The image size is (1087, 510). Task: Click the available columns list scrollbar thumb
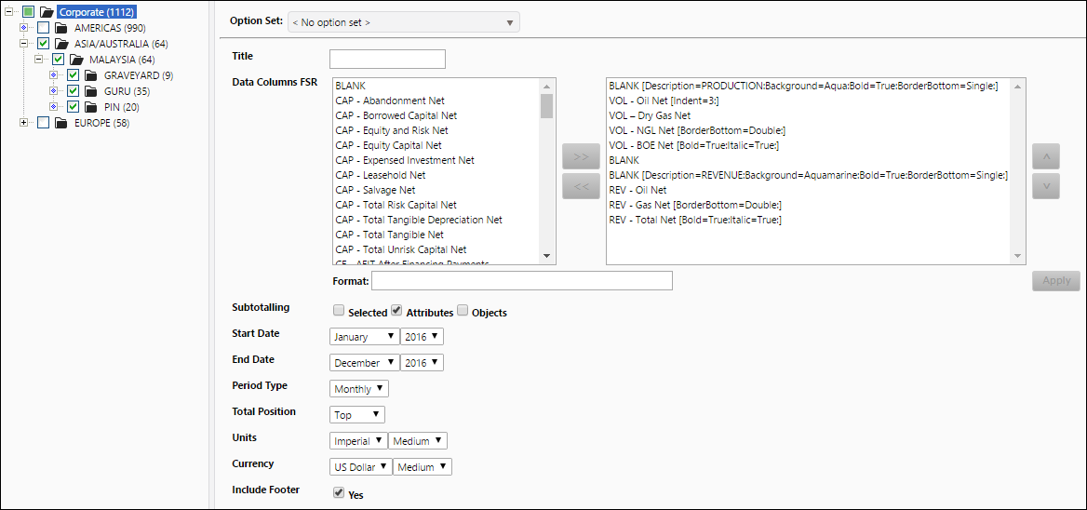(546, 106)
